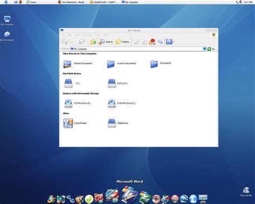This screenshot has height=204, width=255.
Task: Click the Recycle Bin desktop icon
Action: [246, 192]
